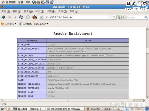The width and height of the screenshot is (149, 111).
Task: Click the vertical scrollbar thumb
Action: click(148, 51)
